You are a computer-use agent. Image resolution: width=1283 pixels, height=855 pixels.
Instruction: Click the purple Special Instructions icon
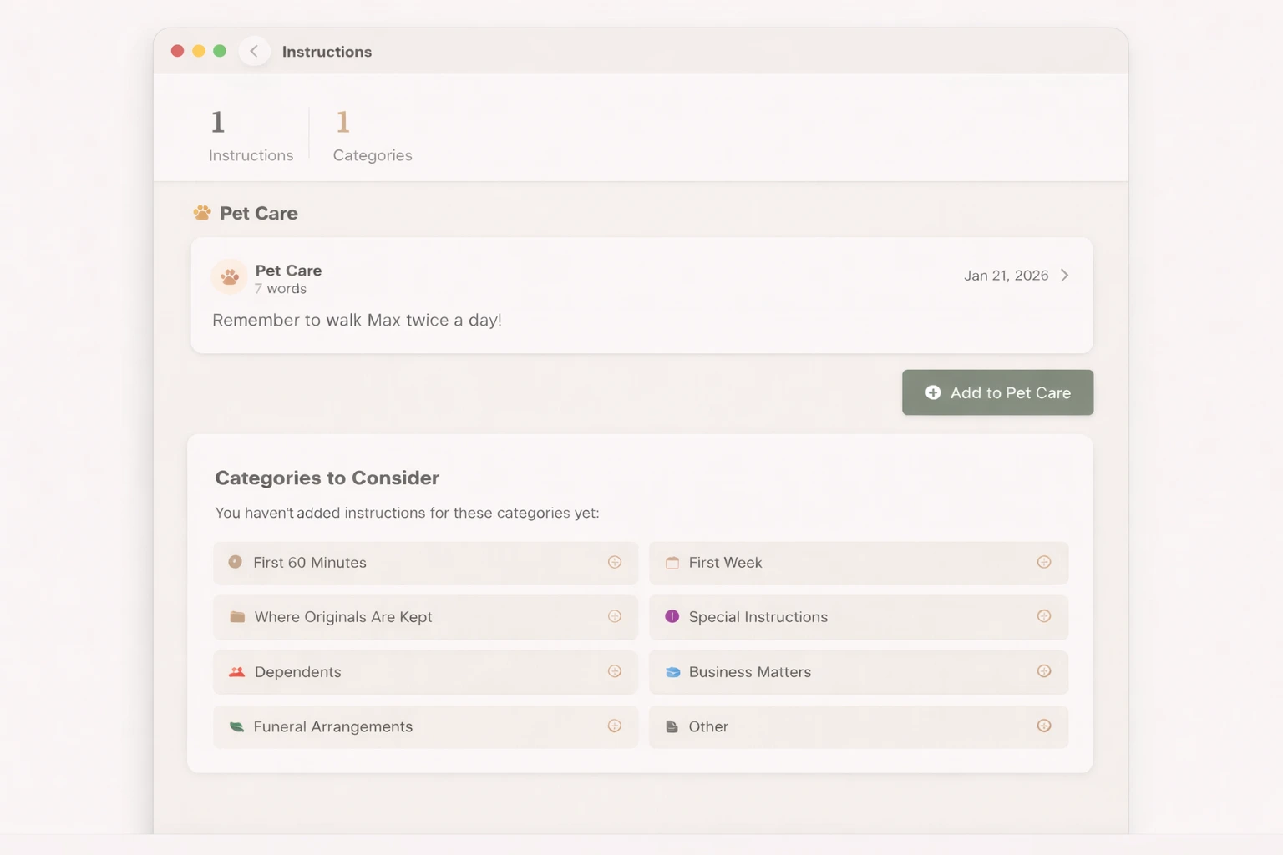click(672, 617)
